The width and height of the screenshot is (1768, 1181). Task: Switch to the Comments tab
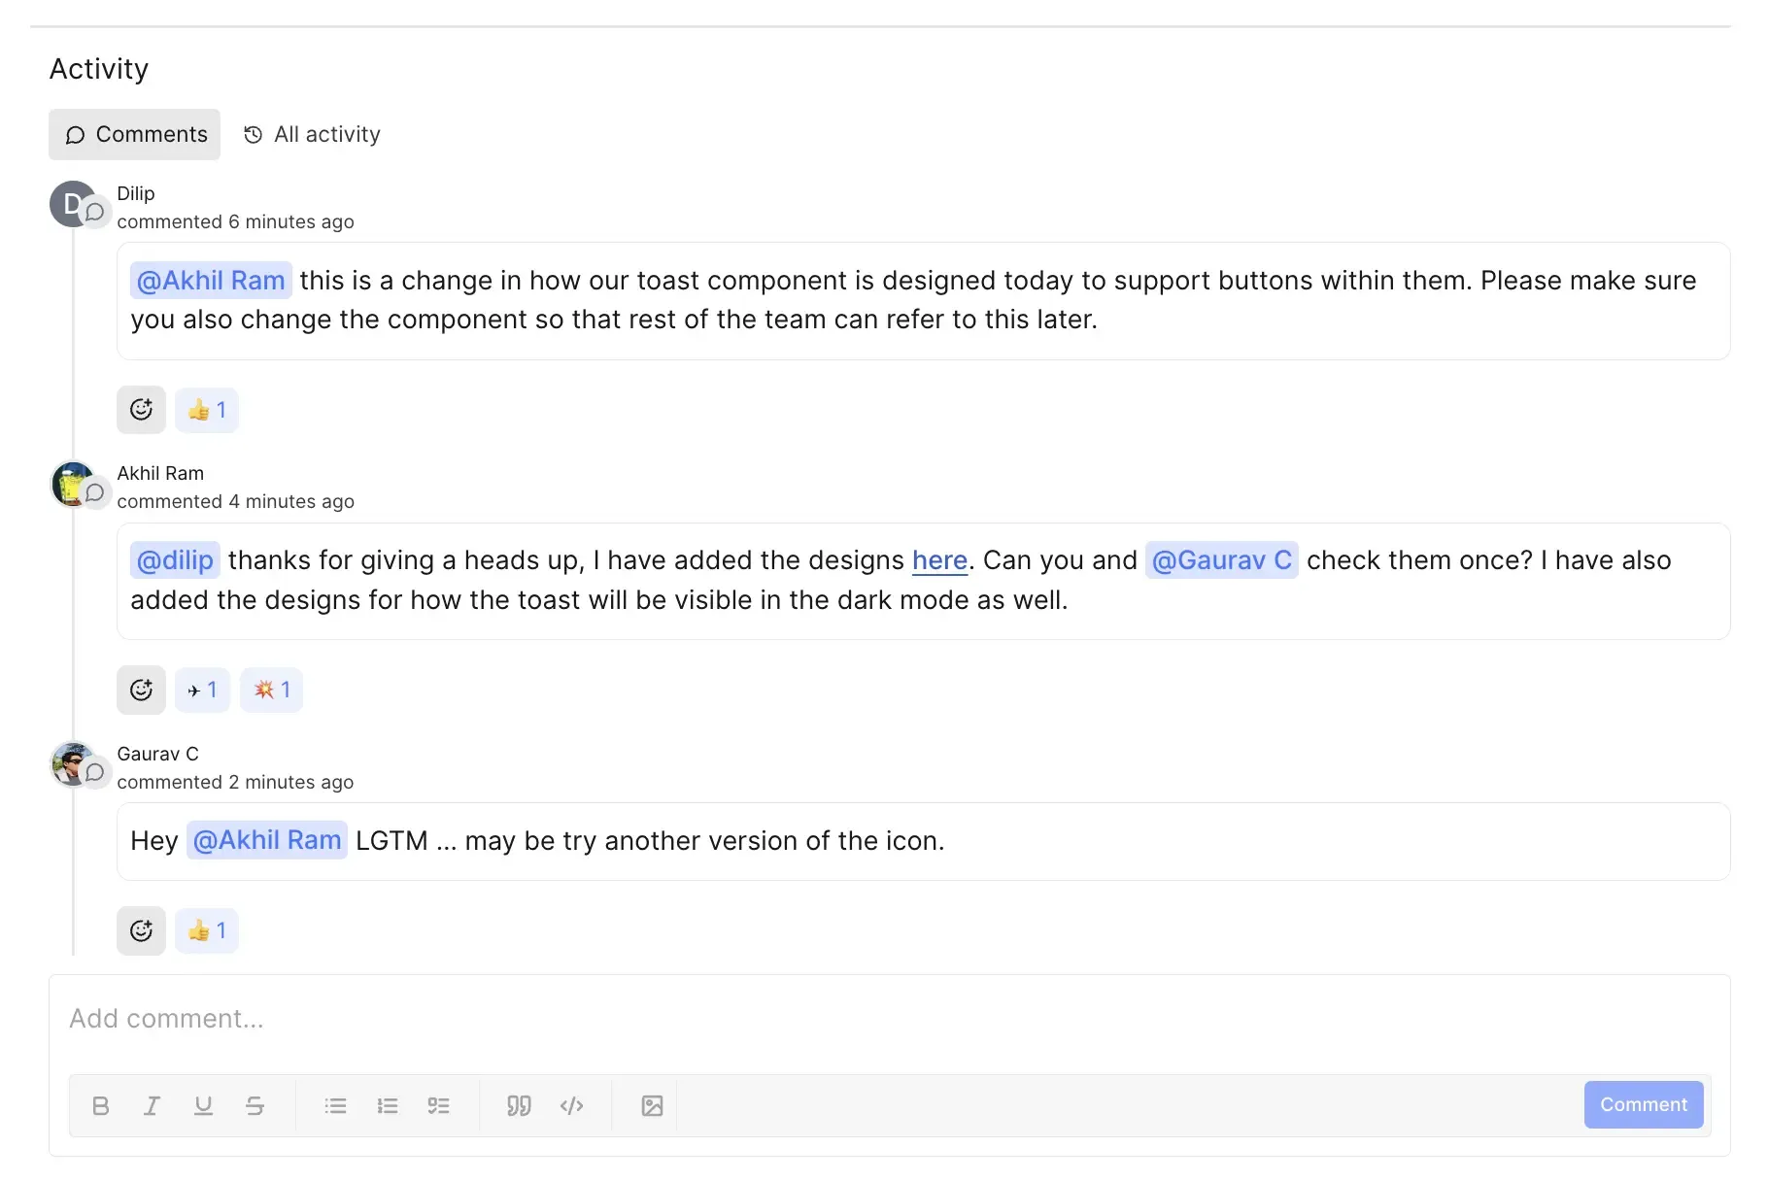click(x=135, y=134)
